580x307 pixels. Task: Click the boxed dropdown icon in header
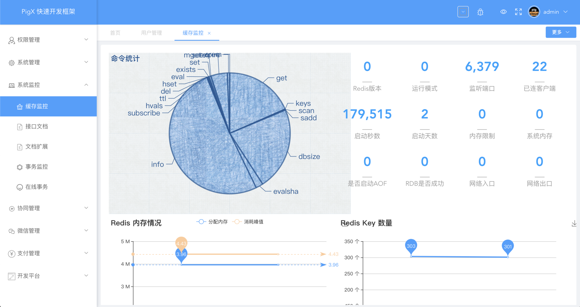pyautogui.click(x=463, y=12)
